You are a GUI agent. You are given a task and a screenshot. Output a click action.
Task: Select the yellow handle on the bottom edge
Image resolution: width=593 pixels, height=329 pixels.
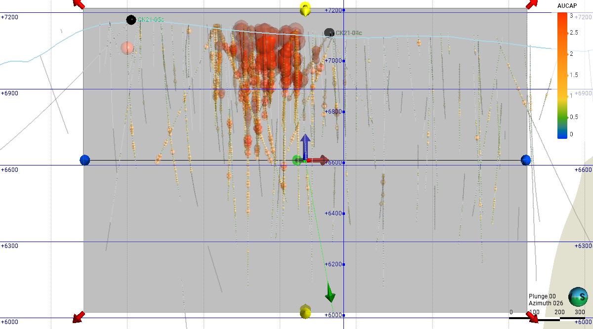coord(306,312)
